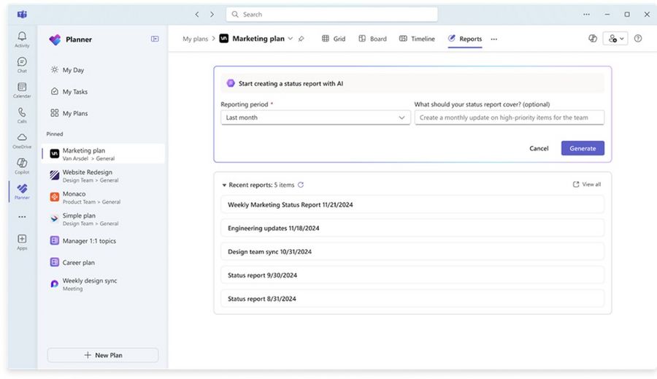Click the Teams logo icon
The image size is (657, 379).
[22, 15]
